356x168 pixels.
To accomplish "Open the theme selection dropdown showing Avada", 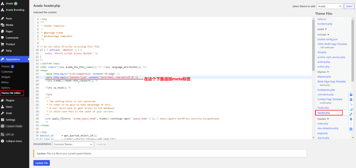I will click(x=330, y=6).
